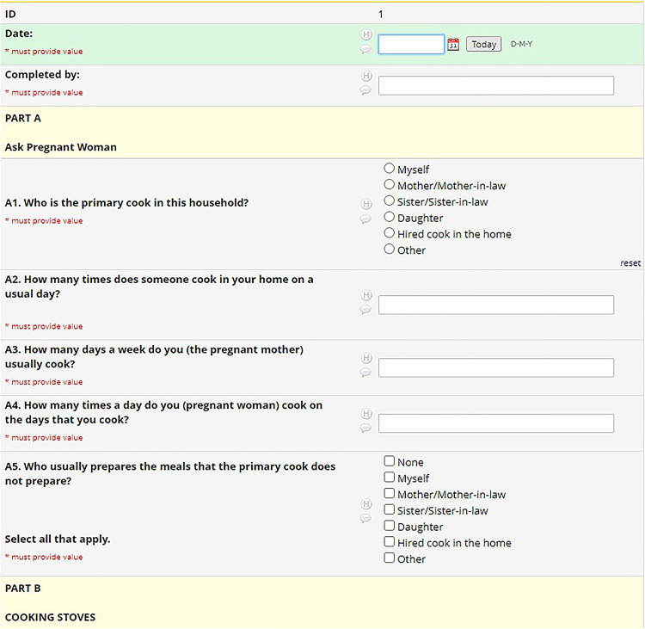Viewport: 645px width, 629px height.
Task: Open comment balloon for question A4
Action: [365, 429]
